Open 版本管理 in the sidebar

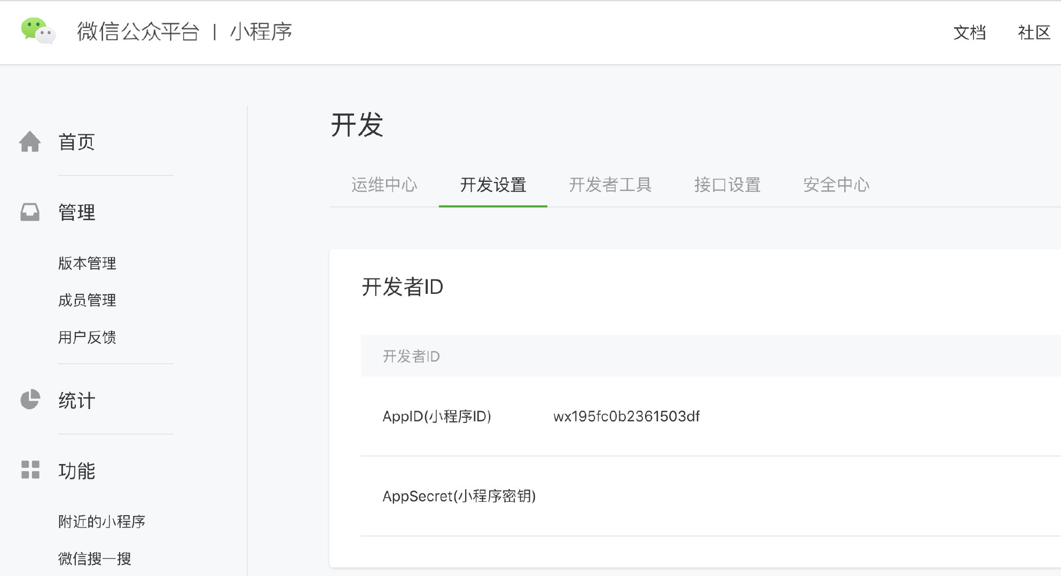(87, 263)
